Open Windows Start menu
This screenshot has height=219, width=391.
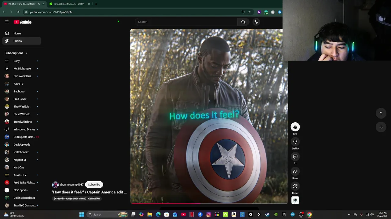82,214
